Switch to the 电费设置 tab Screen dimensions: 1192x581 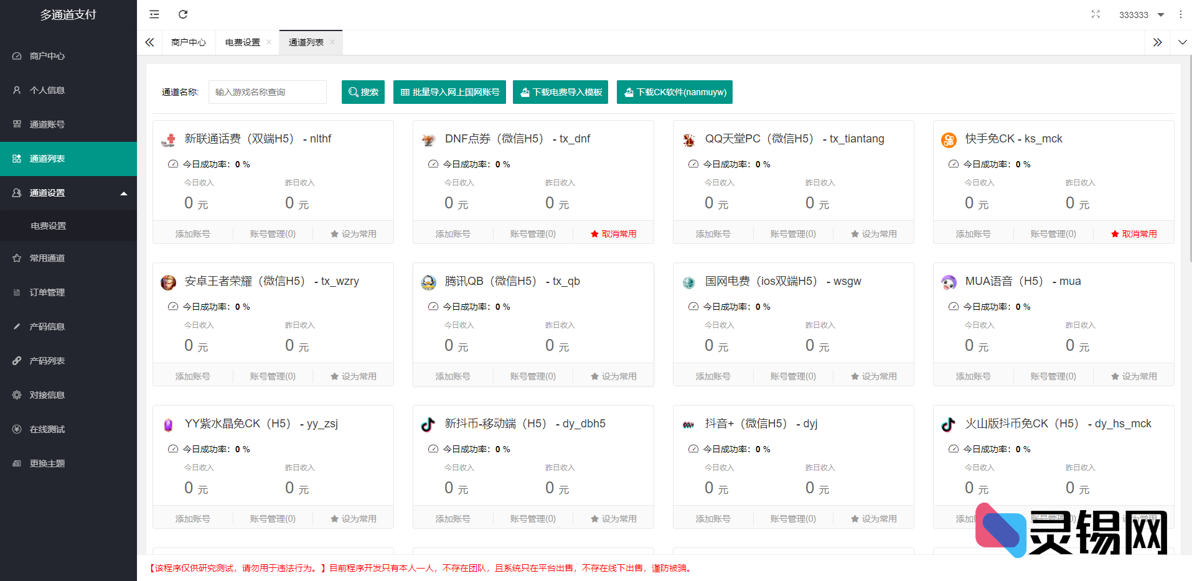coord(242,42)
